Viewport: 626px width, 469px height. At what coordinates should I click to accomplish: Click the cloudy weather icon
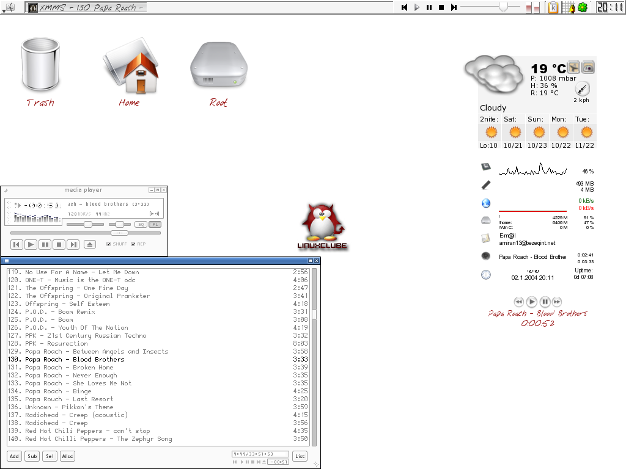[x=494, y=74]
